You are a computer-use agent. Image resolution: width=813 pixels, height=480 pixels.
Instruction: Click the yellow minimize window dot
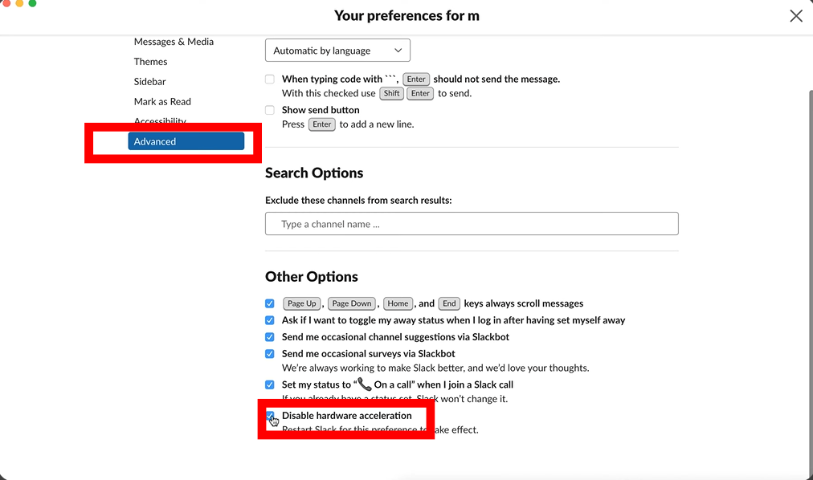[x=19, y=3]
